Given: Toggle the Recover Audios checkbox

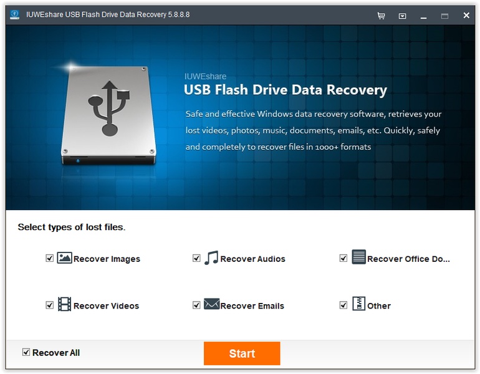Looking at the screenshot, I should (196, 258).
